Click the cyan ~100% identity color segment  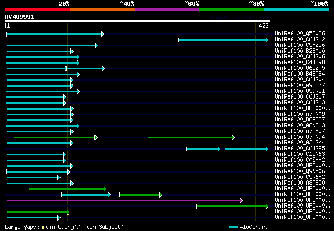coord(297,9)
